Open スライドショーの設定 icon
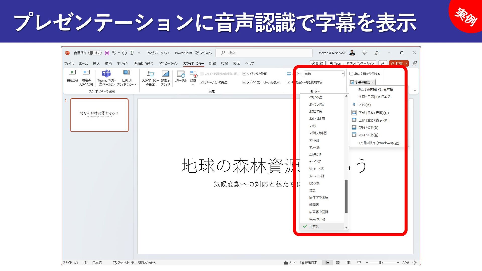Image resolution: width=482 pixels, height=271 pixels. [150, 74]
